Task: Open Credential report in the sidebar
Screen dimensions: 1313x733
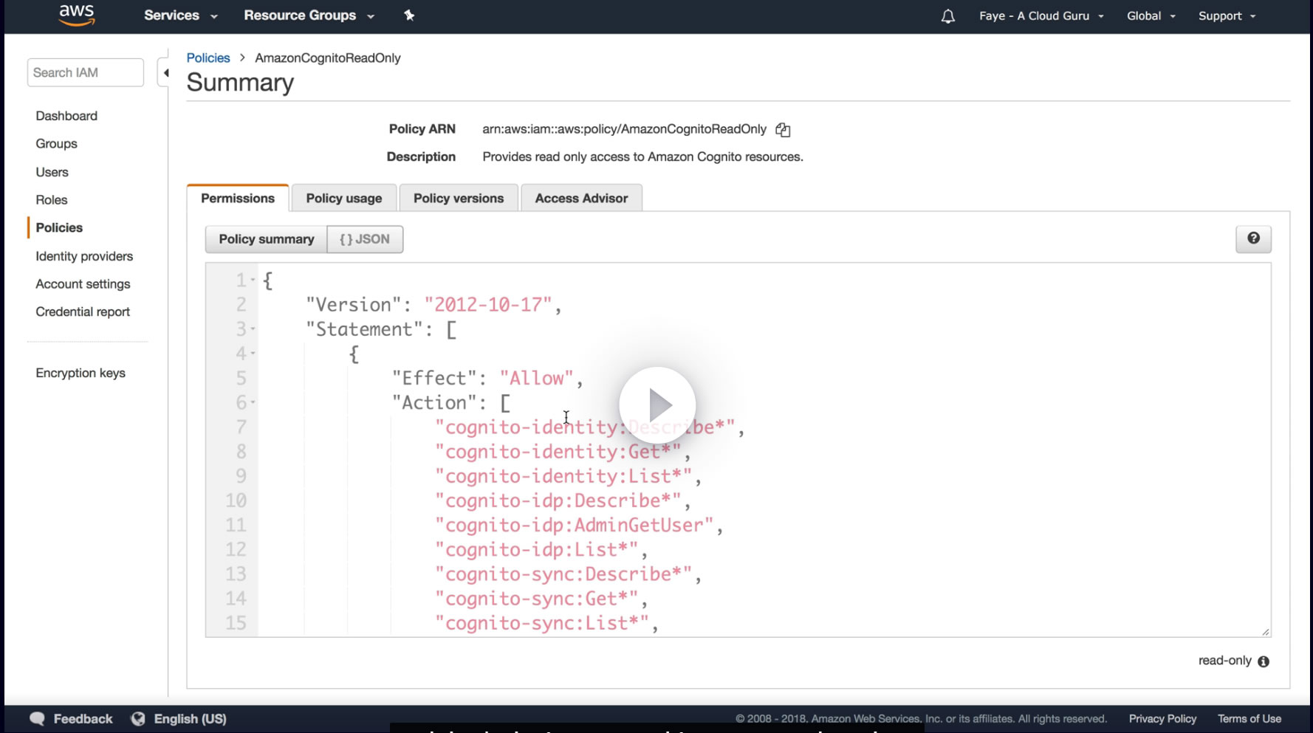Action: [x=83, y=312]
